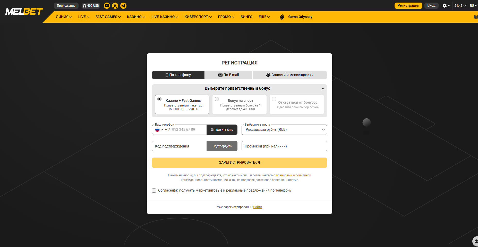Collapse the welcome bonus section
The height and width of the screenshot is (247, 478).
(323, 88)
